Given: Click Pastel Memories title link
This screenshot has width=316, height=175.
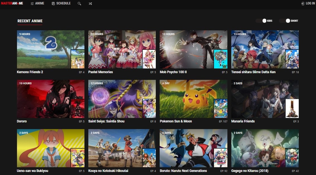Looking at the screenshot, I should pyautogui.click(x=101, y=72).
